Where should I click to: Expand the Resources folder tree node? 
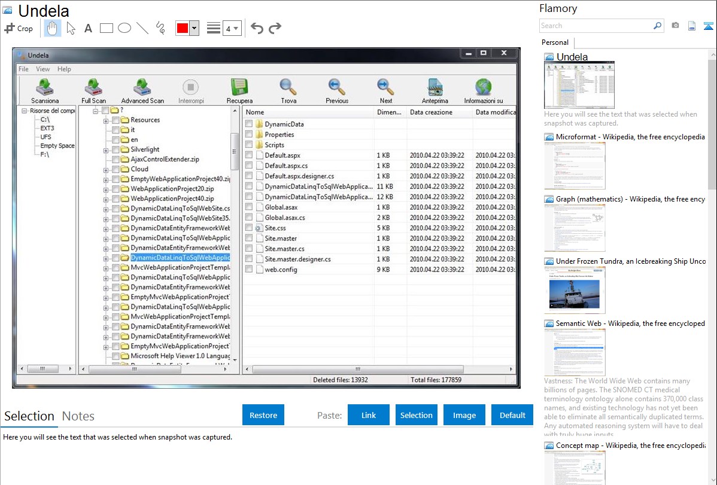(106, 120)
